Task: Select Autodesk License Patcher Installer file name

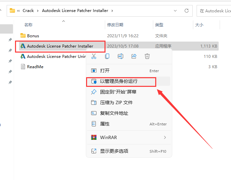Action: coord(60,46)
